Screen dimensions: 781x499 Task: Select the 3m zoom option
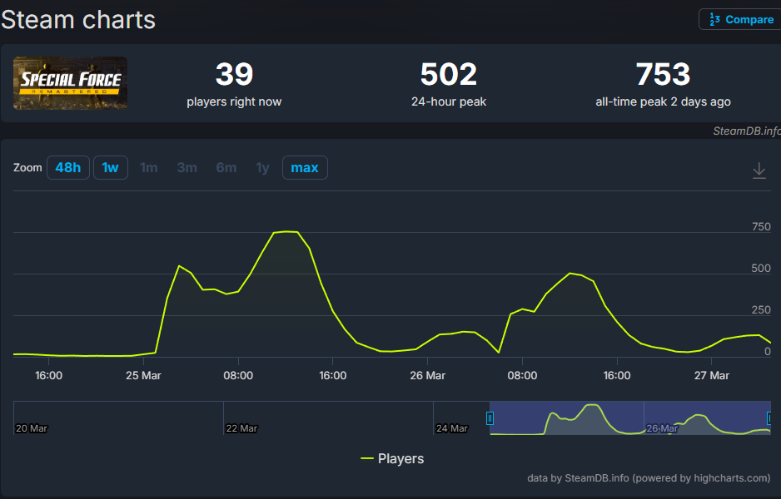(187, 168)
